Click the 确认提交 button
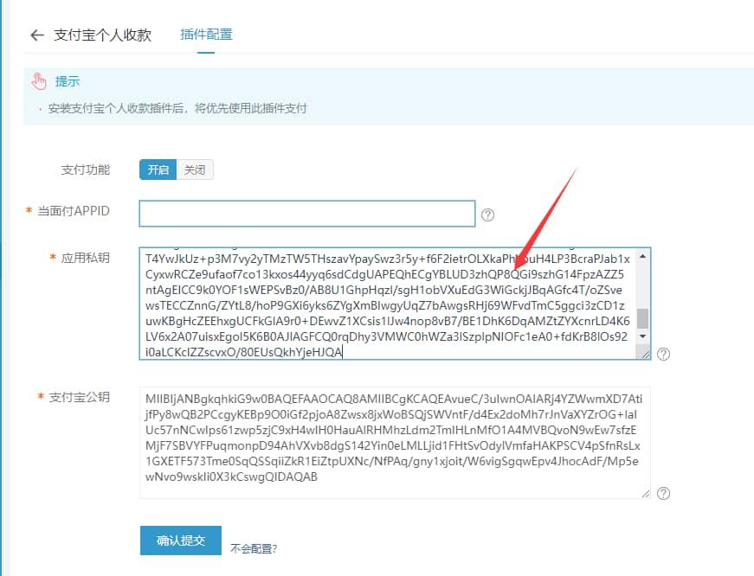The image size is (754, 576). 181,541
